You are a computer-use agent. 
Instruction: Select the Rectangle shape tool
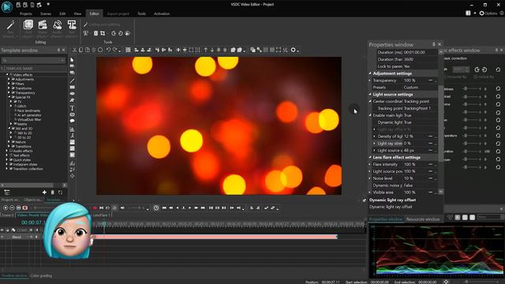pyautogui.click(x=72, y=88)
